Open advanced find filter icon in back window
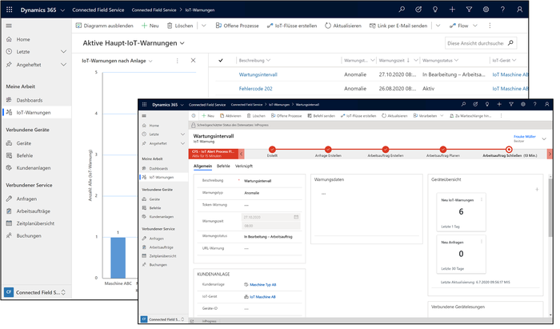 click(469, 10)
